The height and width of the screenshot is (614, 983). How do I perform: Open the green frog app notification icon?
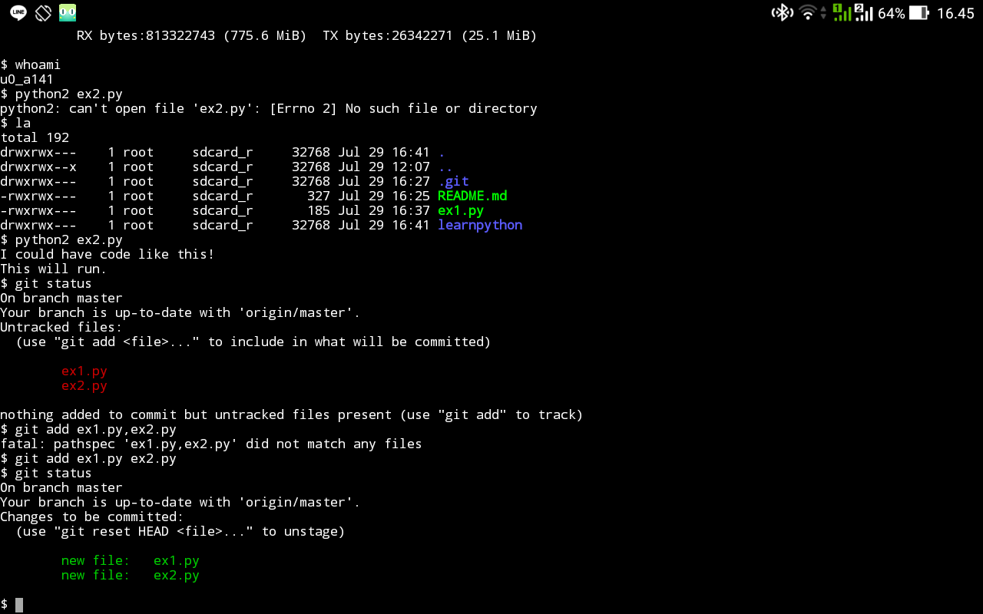(x=68, y=12)
